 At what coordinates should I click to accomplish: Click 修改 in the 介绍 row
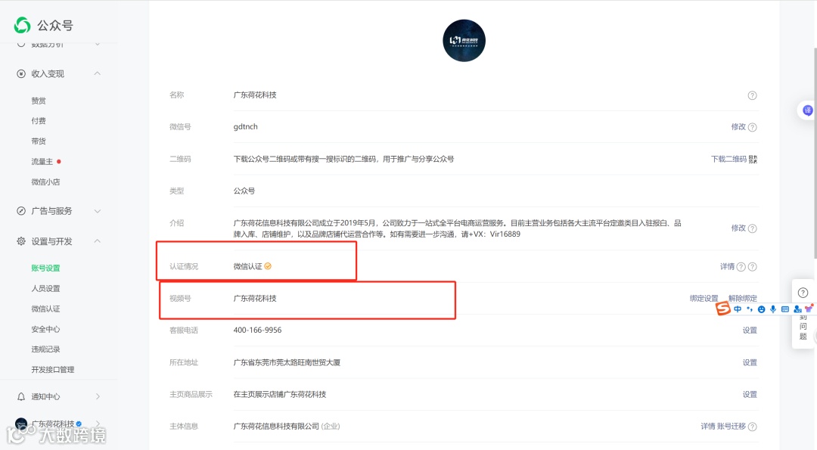tap(738, 228)
